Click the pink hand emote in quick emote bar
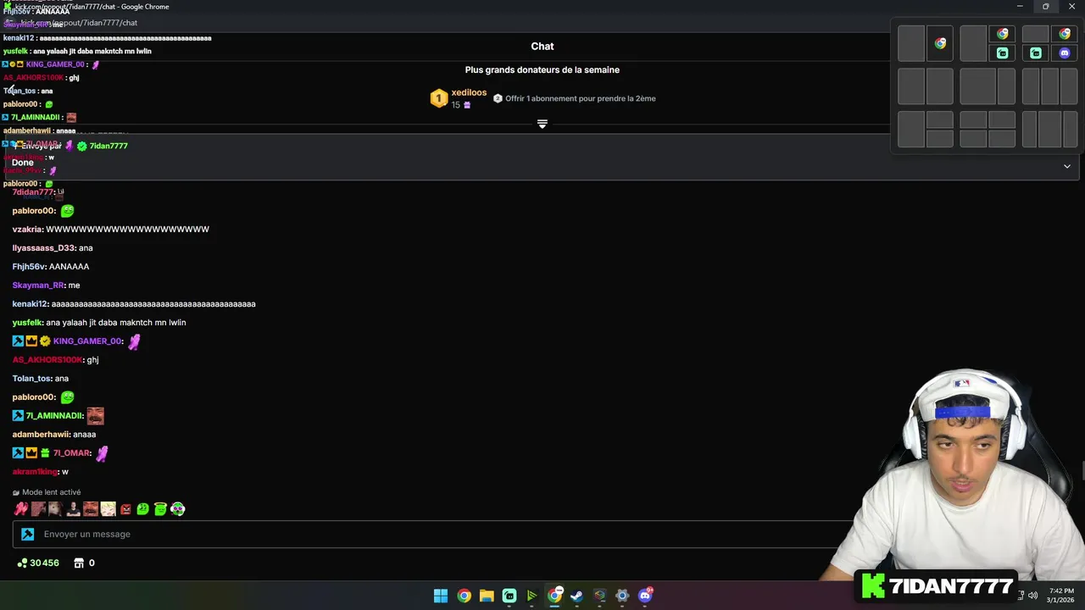The width and height of the screenshot is (1085, 610). 20,509
